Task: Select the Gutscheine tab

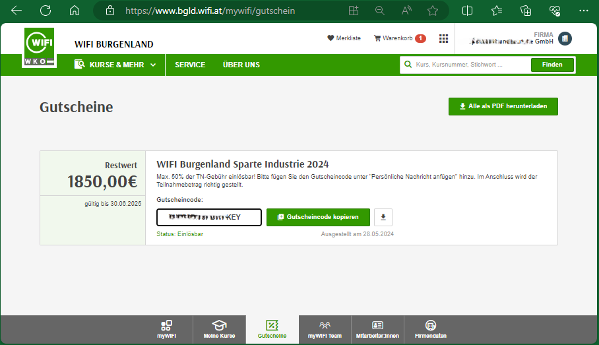Action: point(272,329)
